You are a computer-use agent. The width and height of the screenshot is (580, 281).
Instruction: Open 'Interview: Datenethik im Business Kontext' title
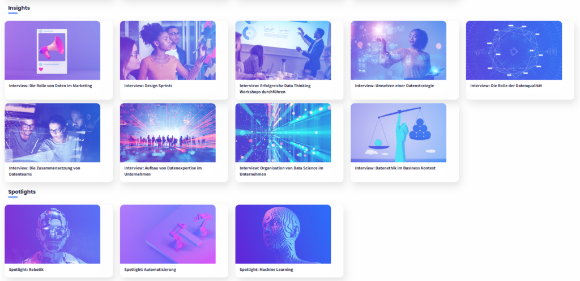tap(395, 168)
